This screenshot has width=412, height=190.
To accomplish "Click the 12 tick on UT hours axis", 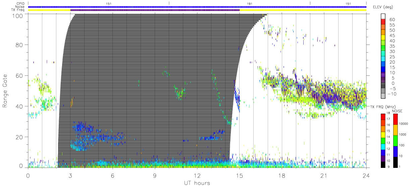I will coord(197,175).
